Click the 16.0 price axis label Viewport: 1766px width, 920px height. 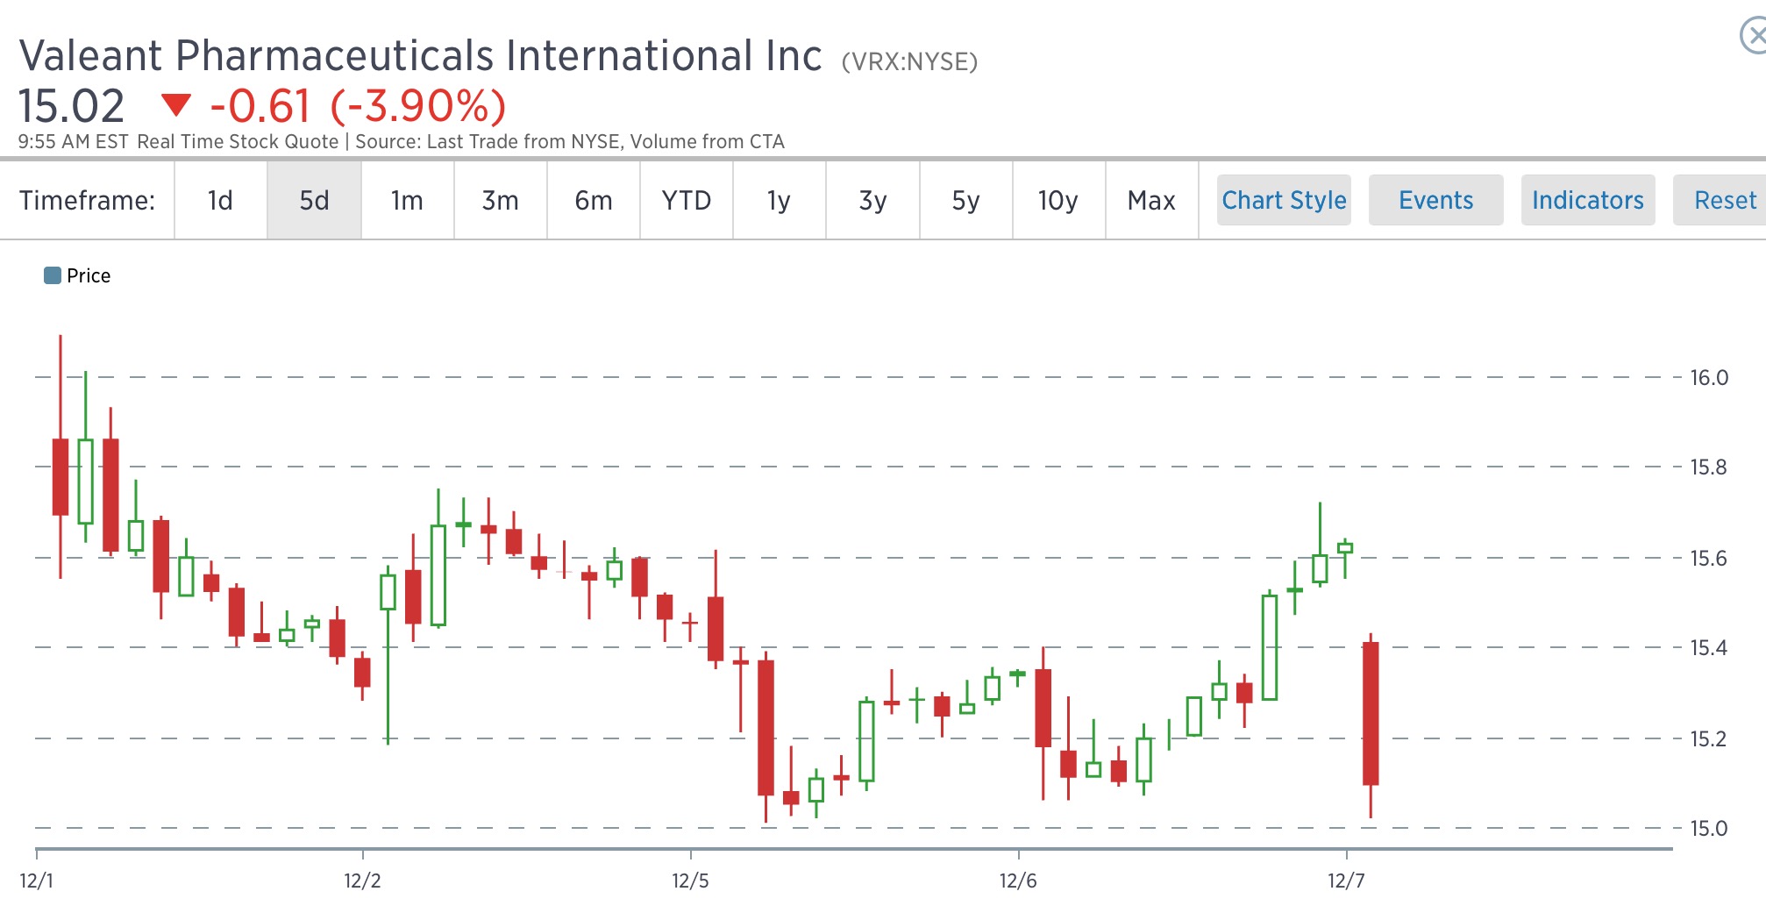click(x=1709, y=378)
